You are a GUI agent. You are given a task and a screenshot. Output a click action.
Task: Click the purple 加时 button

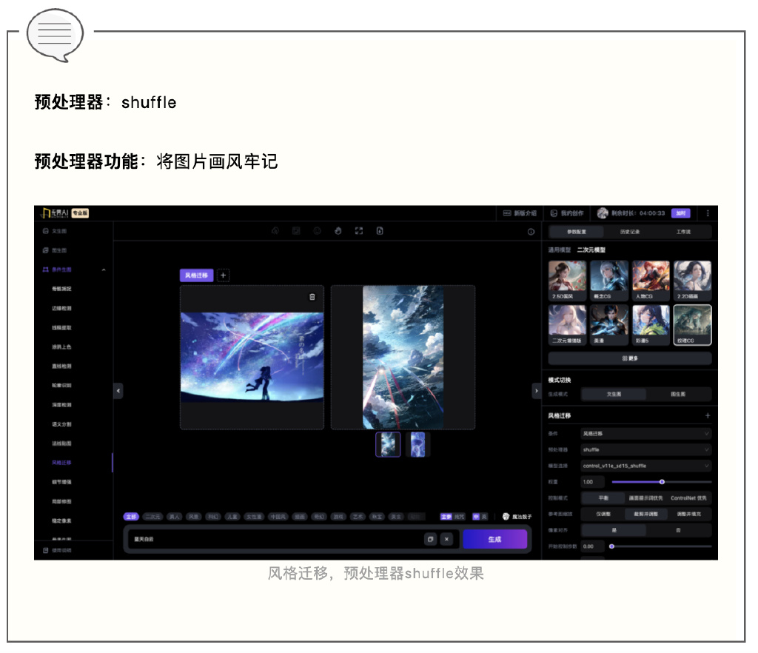click(x=681, y=213)
